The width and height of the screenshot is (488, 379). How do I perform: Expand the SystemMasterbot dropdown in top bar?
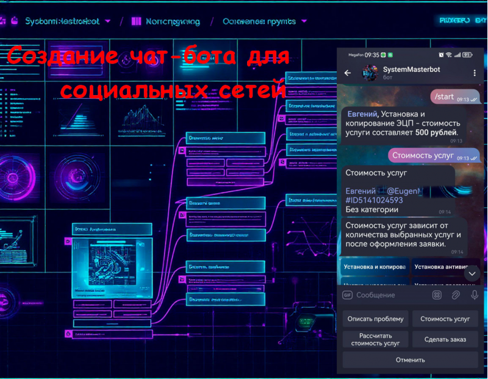108,21
